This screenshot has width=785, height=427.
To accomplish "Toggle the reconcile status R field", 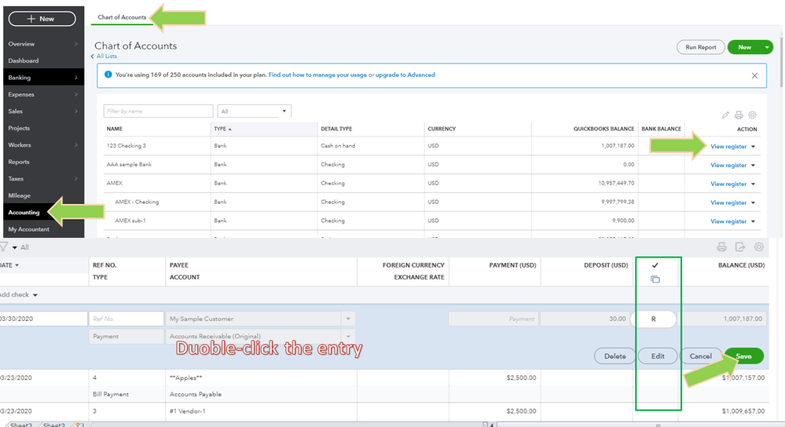I will [654, 319].
